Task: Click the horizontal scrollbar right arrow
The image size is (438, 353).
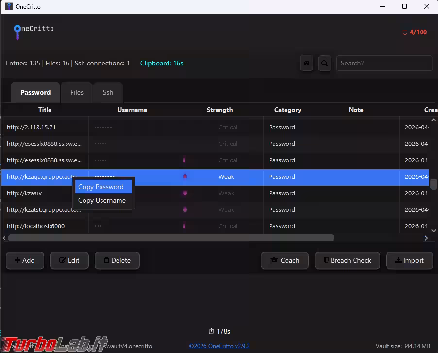Action: (426, 238)
